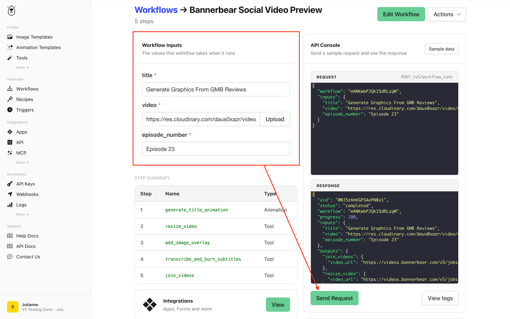The image size is (510, 319).
Task: Open the Help Docs menu item
Action: (27, 236)
